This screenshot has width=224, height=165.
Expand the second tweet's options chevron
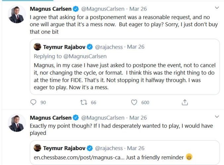[217, 117]
